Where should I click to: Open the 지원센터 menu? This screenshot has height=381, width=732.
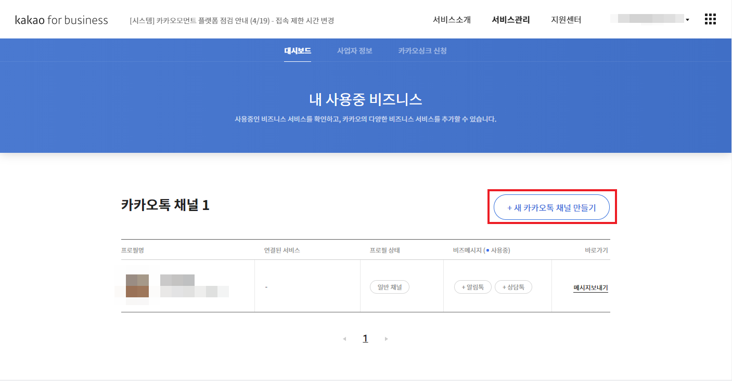(x=566, y=20)
